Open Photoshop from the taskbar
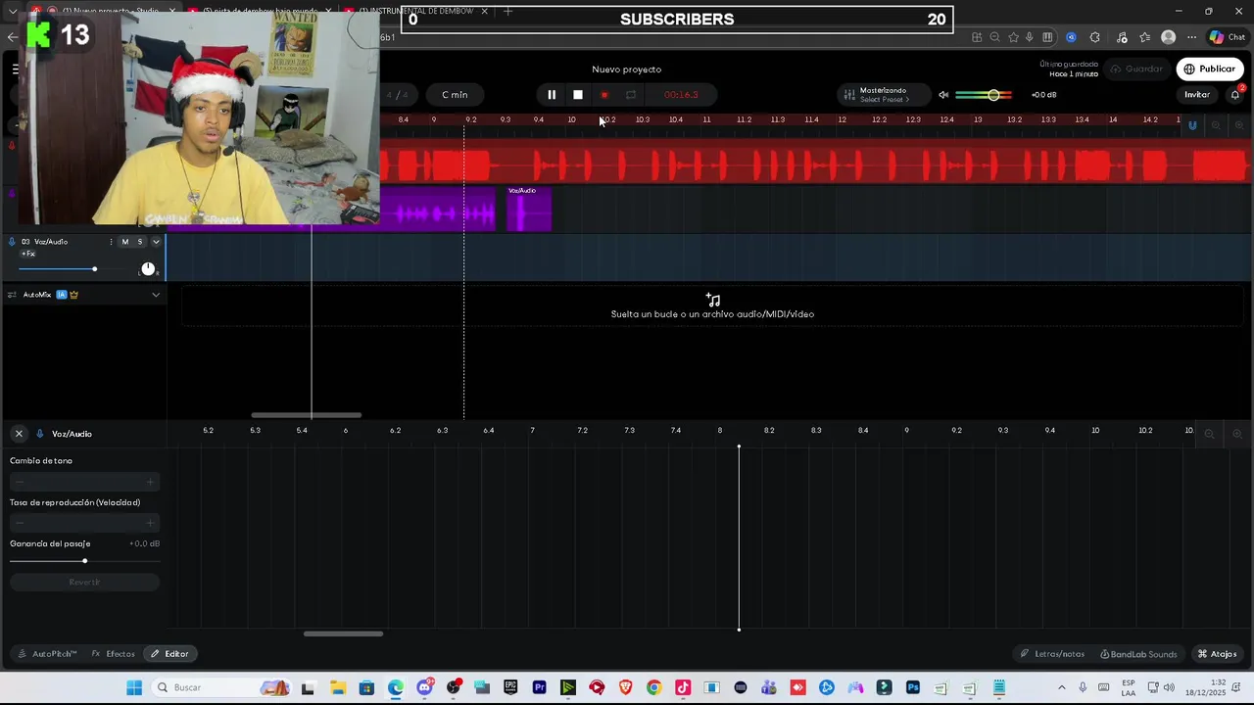Screen dimensions: 1254x705 coord(913,687)
